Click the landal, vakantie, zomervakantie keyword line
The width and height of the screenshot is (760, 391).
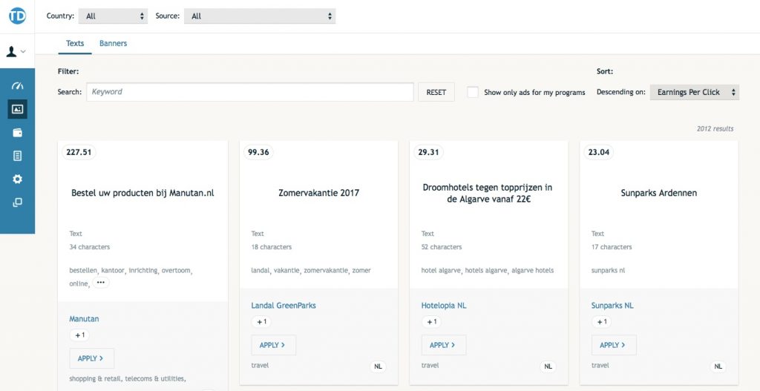click(x=311, y=270)
